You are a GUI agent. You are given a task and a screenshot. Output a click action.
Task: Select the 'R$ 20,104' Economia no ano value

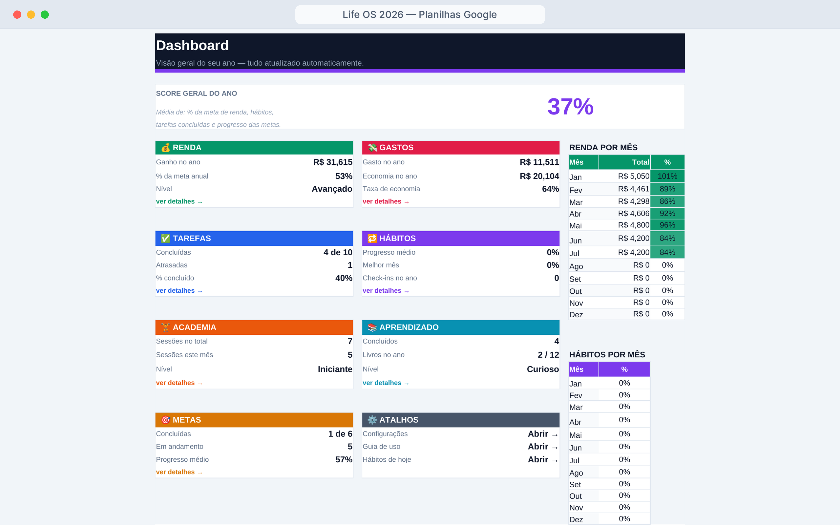coord(539,177)
